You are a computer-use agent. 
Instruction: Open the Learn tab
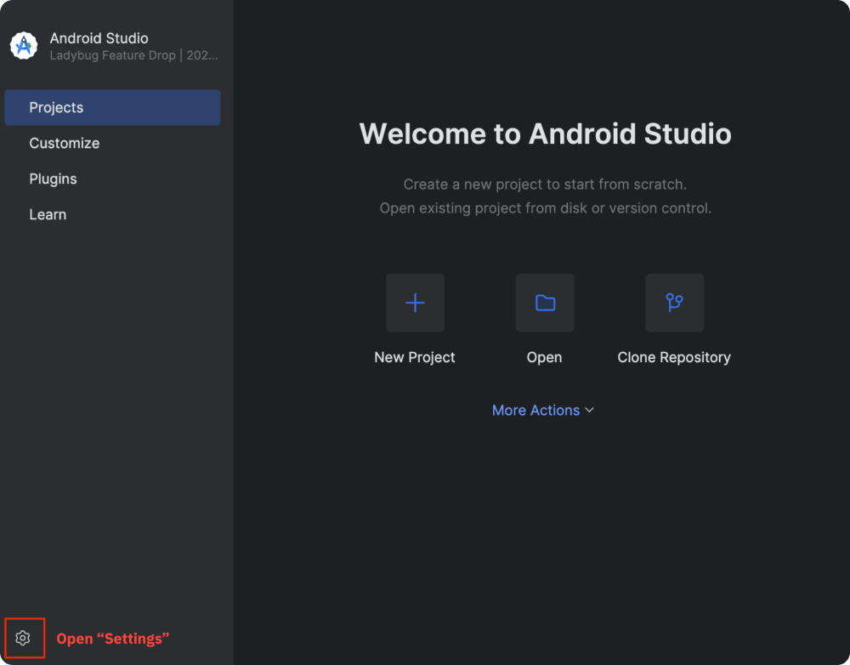112,215
